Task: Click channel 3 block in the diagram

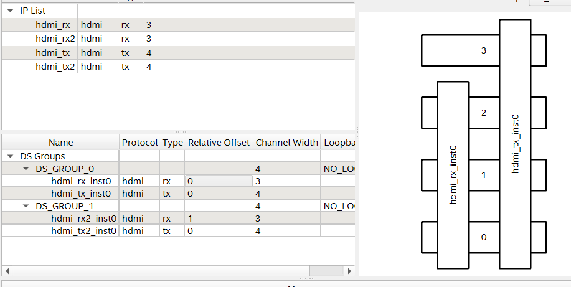Action: point(461,50)
